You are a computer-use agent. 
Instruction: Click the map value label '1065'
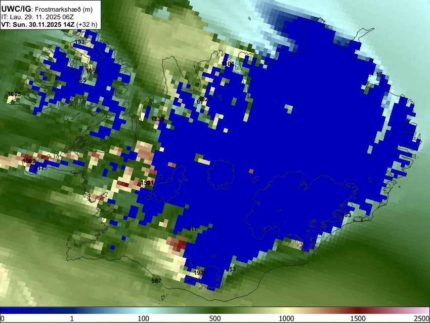point(14,94)
